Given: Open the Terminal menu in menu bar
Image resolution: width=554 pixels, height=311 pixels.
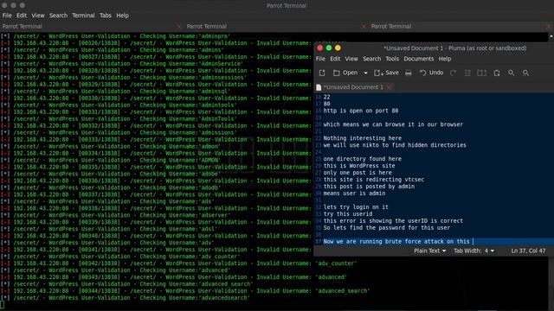Looking at the screenshot, I should pos(83,16).
